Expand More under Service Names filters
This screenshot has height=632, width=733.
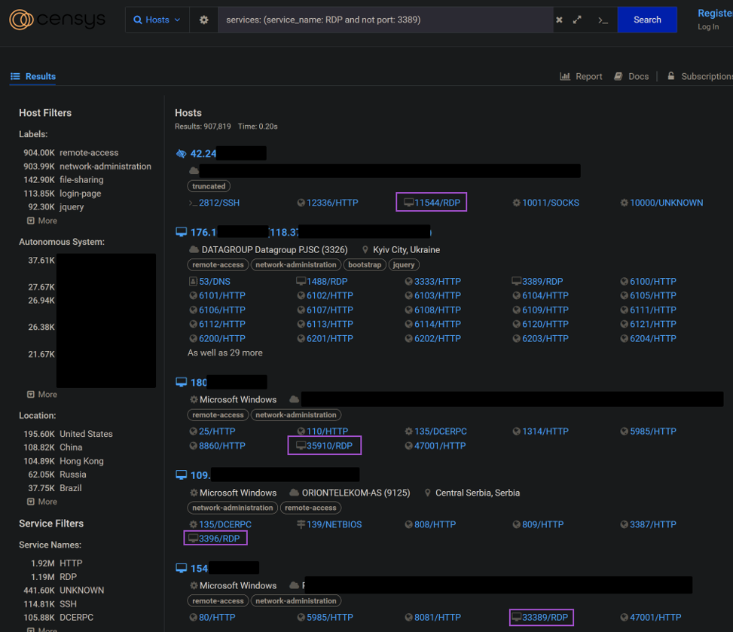(42, 630)
